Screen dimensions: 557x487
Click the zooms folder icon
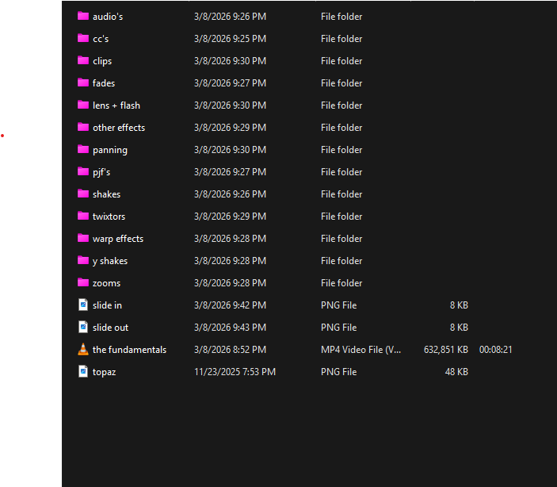click(x=83, y=282)
